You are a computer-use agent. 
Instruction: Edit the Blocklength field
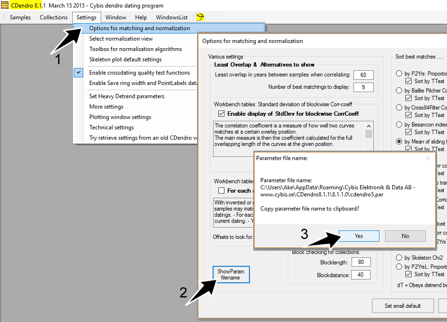(x=361, y=262)
